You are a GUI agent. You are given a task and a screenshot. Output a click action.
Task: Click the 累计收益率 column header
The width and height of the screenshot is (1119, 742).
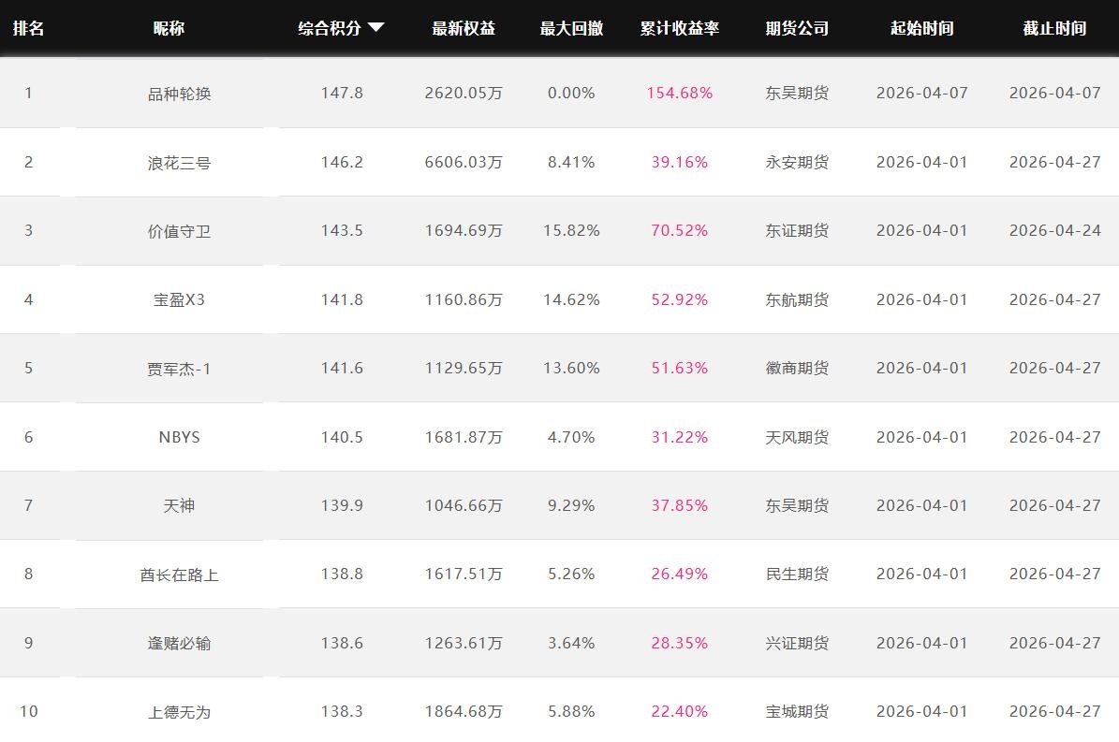pos(679,28)
